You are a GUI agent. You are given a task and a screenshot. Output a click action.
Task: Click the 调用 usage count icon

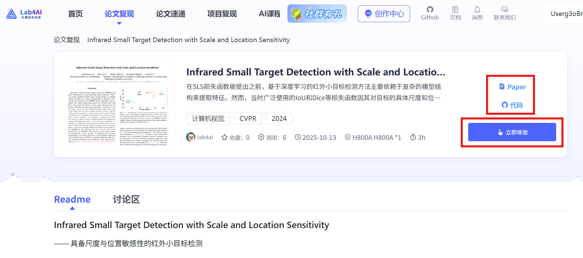pyautogui.click(x=261, y=137)
